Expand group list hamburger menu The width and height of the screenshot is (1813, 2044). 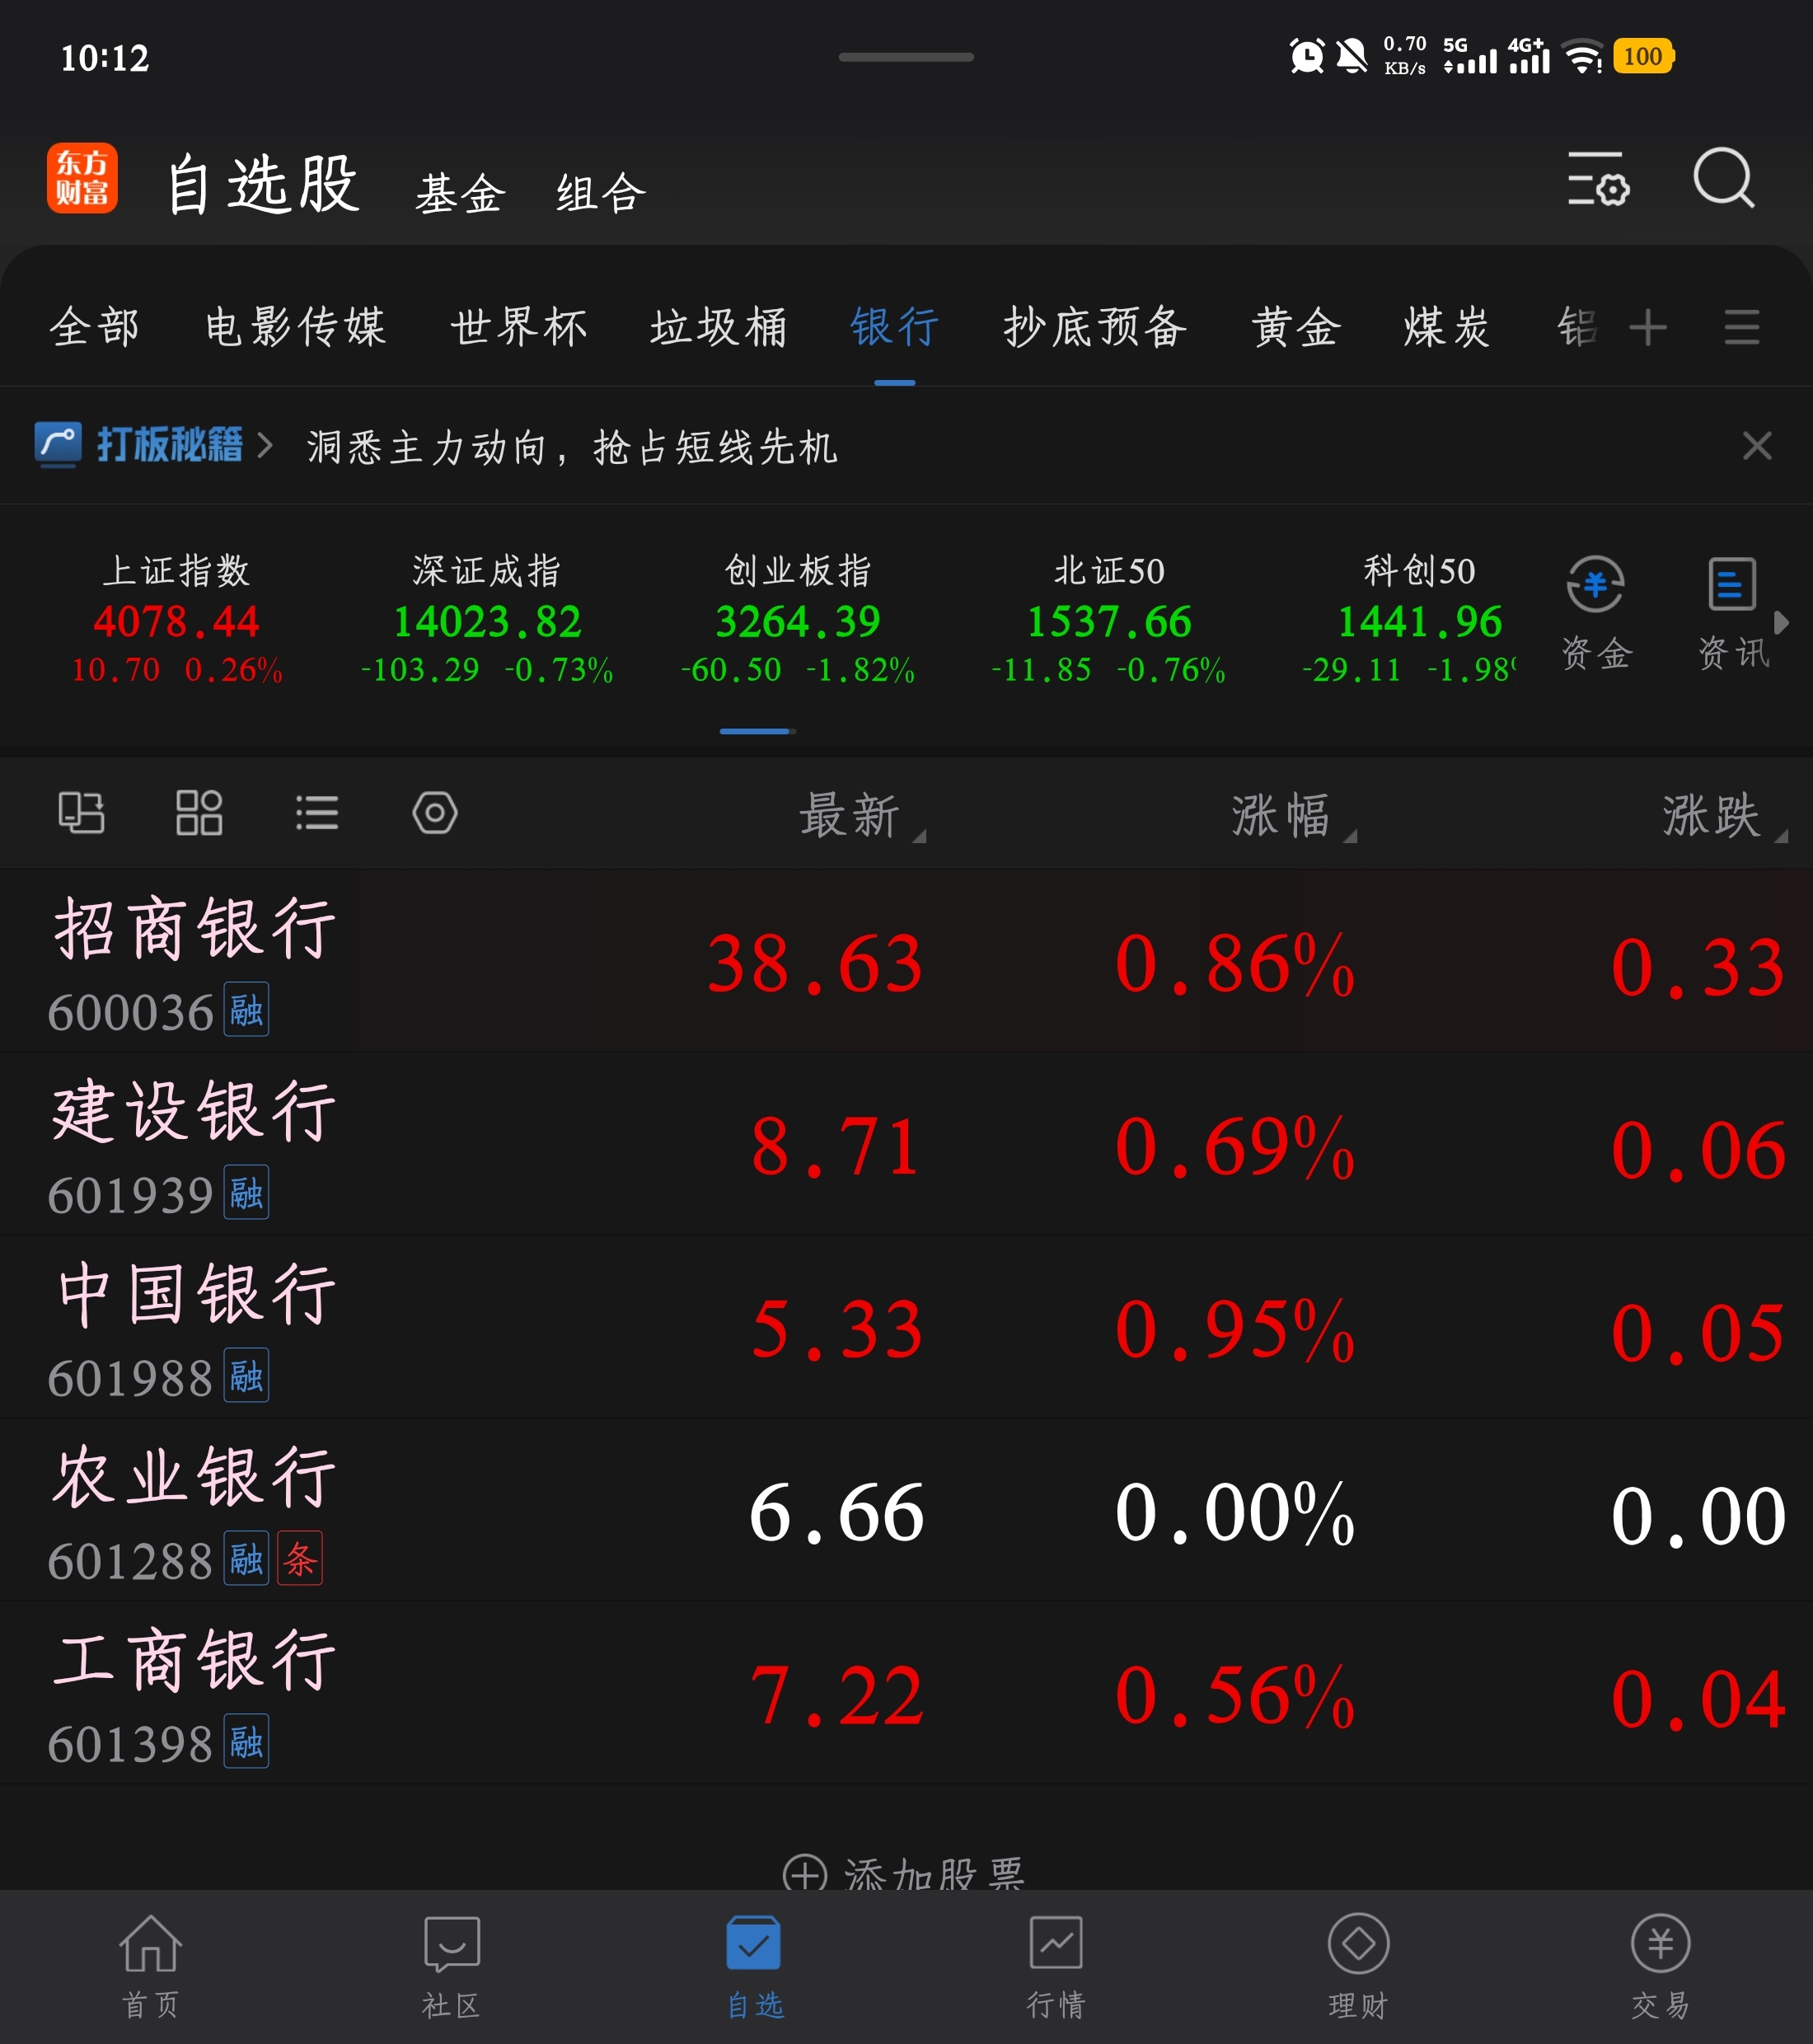1741,327
